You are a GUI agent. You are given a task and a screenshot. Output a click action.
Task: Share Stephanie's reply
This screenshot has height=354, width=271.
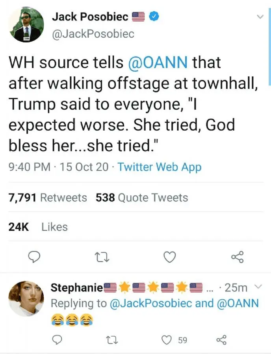click(221, 339)
